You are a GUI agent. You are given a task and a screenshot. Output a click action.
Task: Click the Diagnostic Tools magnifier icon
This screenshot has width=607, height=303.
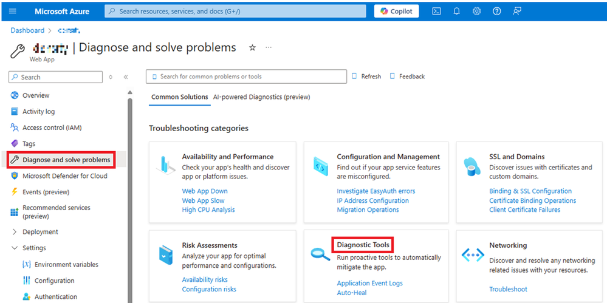(x=320, y=254)
